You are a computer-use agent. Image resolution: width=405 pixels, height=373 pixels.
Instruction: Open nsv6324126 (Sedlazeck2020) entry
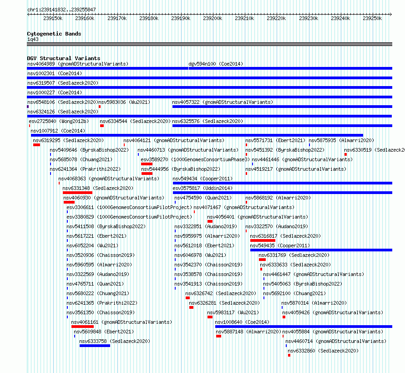coord(63,112)
